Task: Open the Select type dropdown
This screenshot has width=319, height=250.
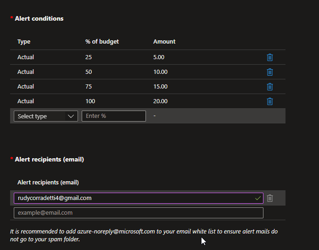Action: click(46, 116)
